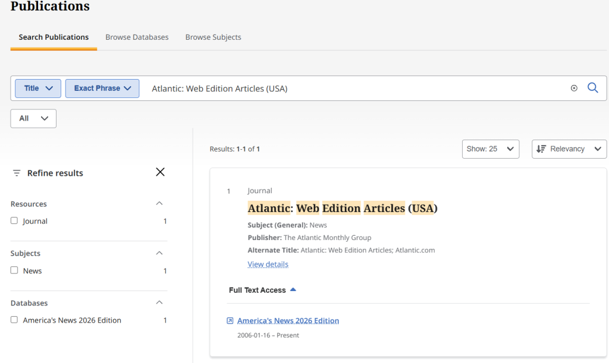The height and width of the screenshot is (363, 609).
Task: Open the Title search field dropdown
Action: [38, 89]
